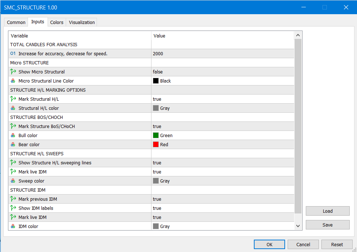Click the arrow icon beside Show IDM labels
357x252 pixels.
point(13,208)
